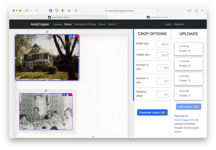Click the markup pencil icon in Safari toolbar
This screenshot has height=150, width=216.
(x=189, y=10)
